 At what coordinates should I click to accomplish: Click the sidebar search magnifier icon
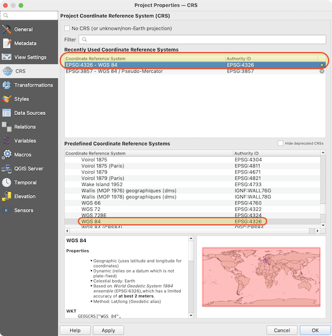tap(6, 15)
